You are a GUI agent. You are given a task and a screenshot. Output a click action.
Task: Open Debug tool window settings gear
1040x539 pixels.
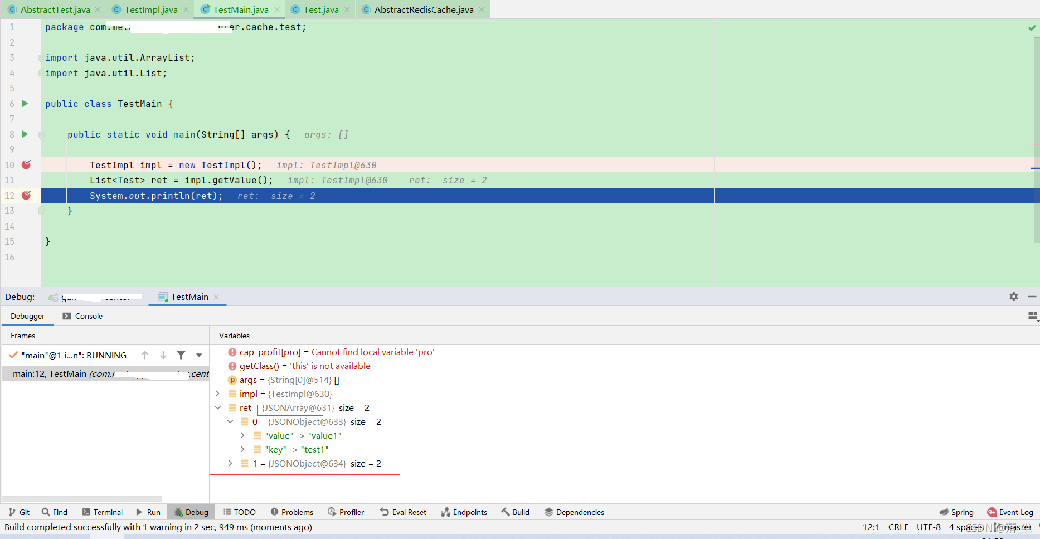point(1014,297)
